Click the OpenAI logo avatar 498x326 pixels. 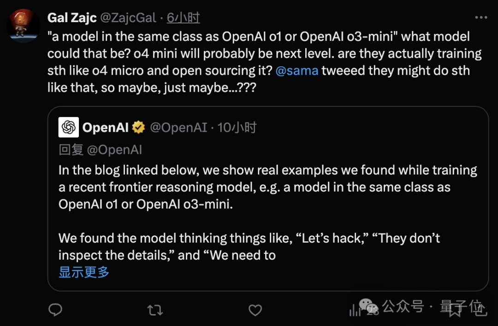69,128
